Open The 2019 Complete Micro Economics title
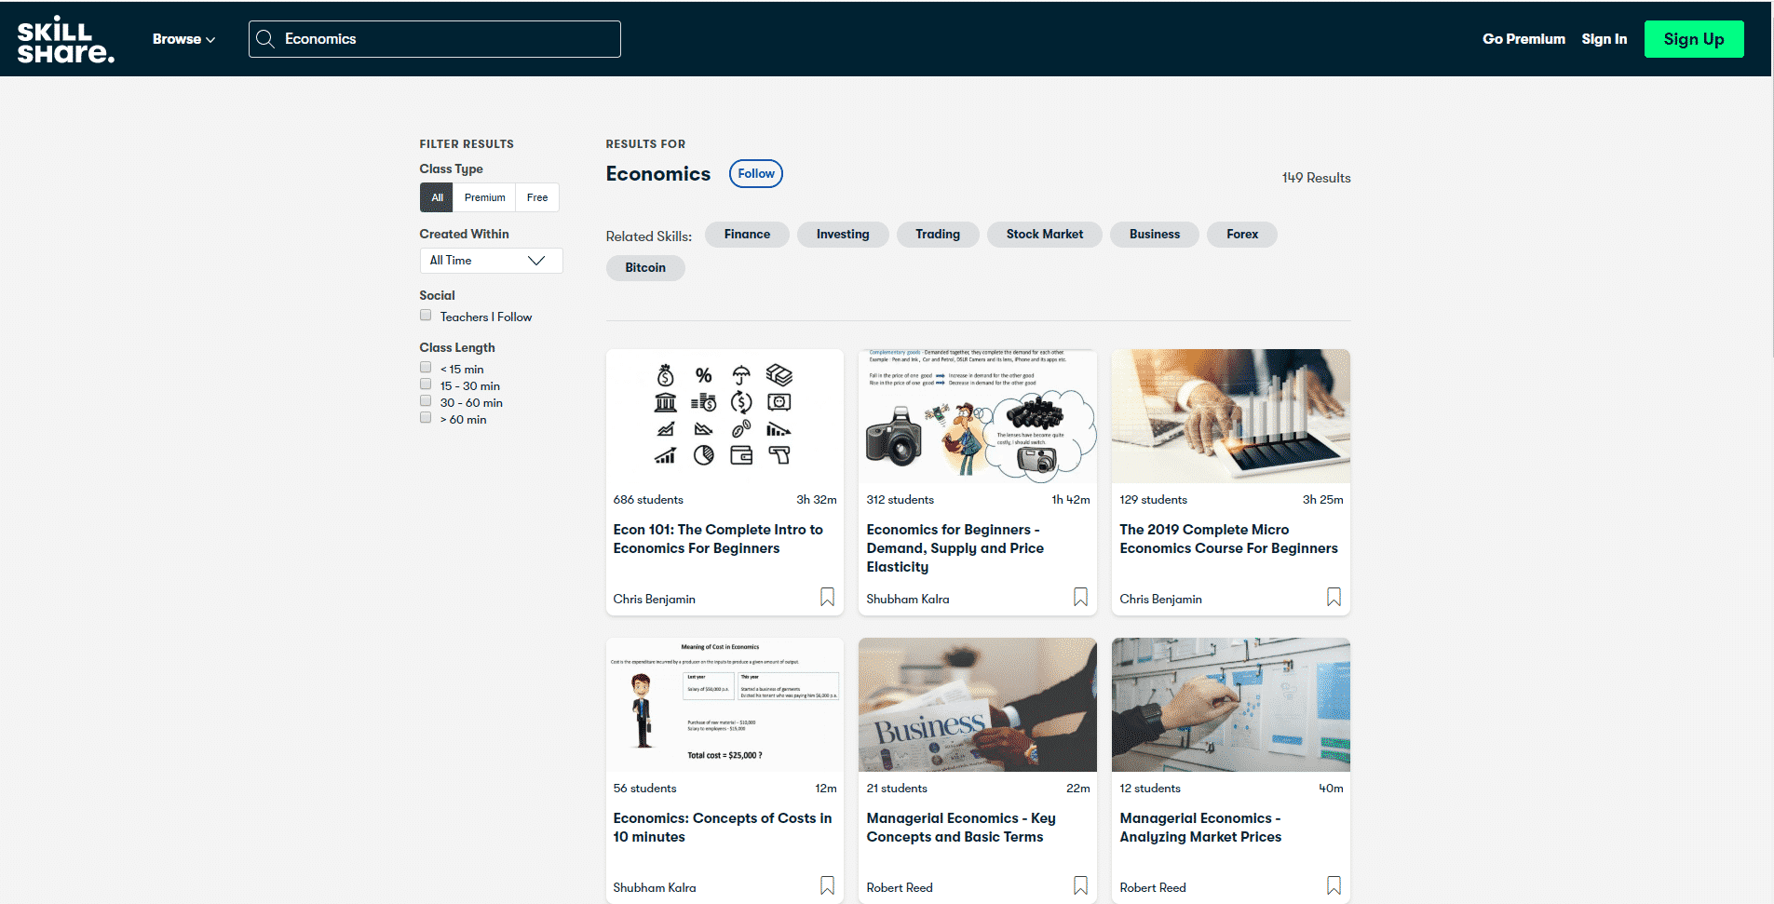Screen dimensions: 1774x904 1228,539
